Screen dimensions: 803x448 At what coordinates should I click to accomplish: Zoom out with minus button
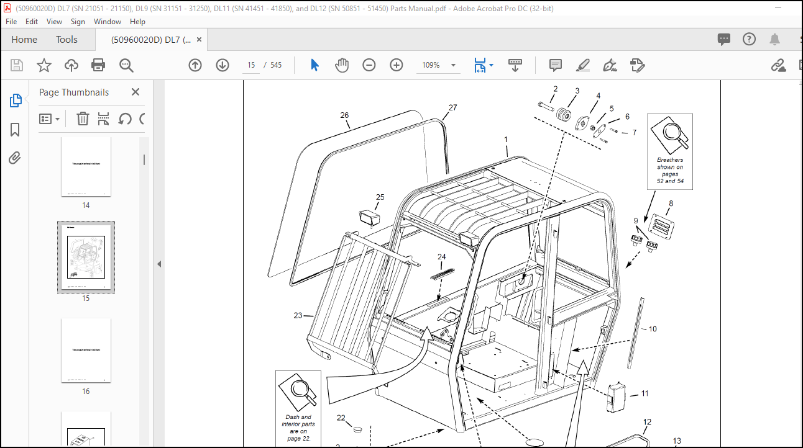point(369,65)
